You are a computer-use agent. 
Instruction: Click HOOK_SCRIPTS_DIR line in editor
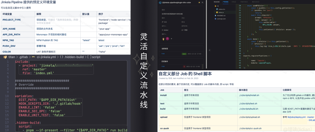coord(50,104)
